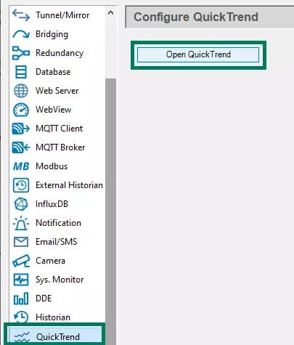Go to Tunnel/Mirror settings label
294x345 pixels.
pos(62,15)
